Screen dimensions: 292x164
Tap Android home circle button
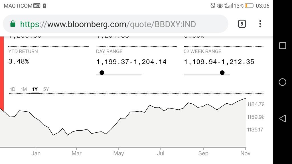tap(283, 82)
